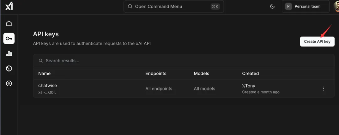339x135 pixels.
Task: Click the magnifier icon in Search results
Action: pyautogui.click(x=41, y=61)
